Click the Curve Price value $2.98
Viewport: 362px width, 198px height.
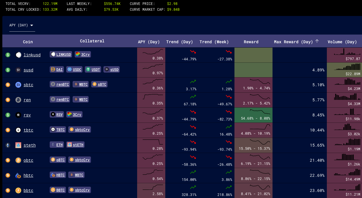tap(172, 4)
